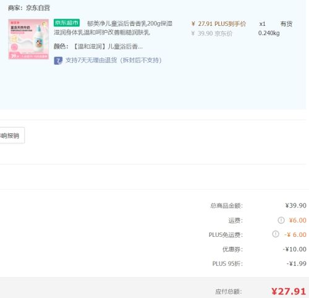Click the 支持7天无理由退货 link

(113, 60)
